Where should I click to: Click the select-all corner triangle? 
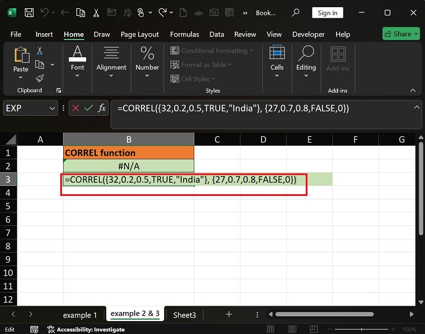click(x=11, y=140)
